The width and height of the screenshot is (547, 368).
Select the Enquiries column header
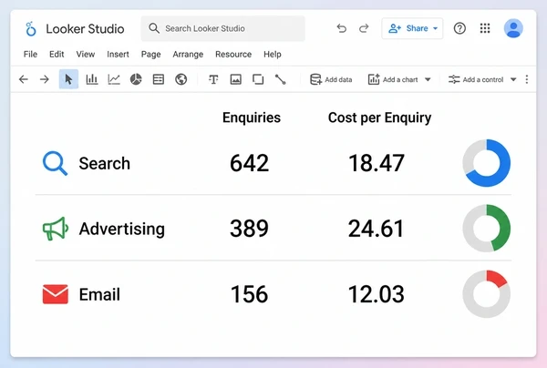pos(252,118)
